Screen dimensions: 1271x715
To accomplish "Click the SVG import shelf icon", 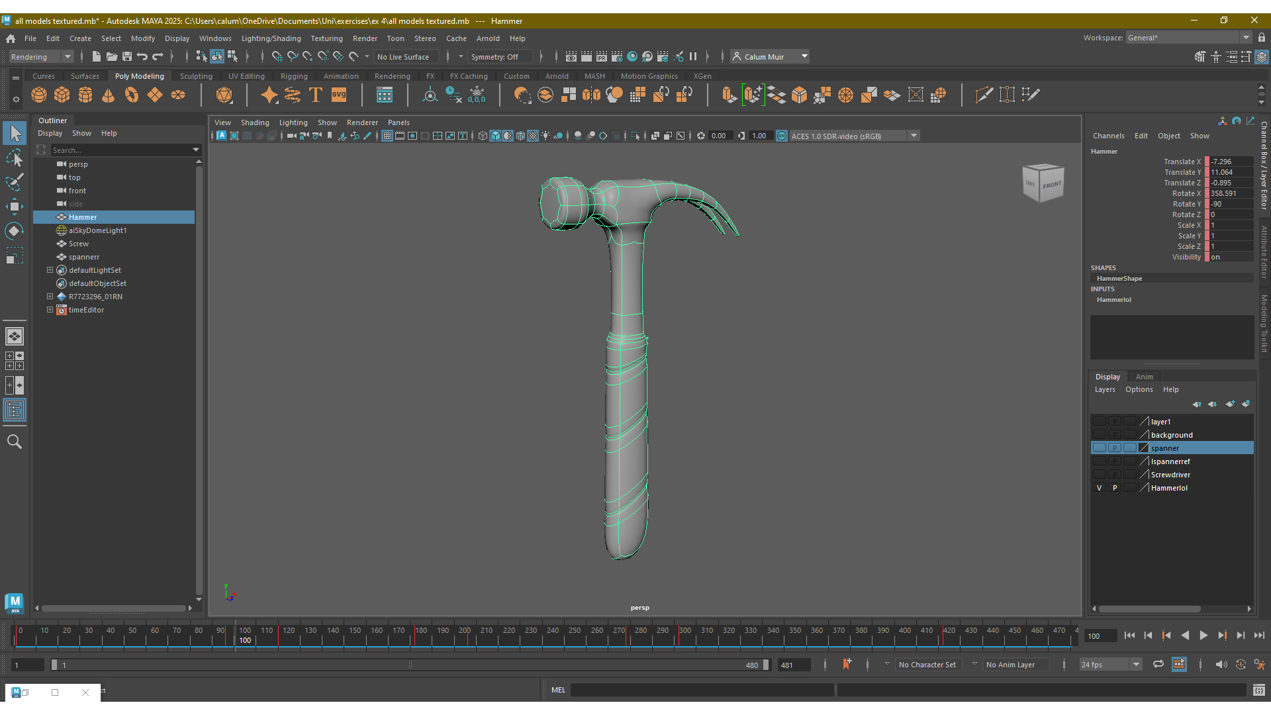I will 339,95.
